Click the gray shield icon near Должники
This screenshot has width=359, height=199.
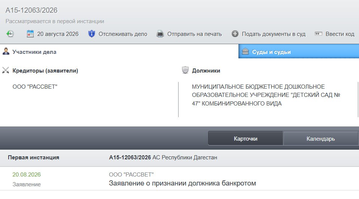coord(185,70)
